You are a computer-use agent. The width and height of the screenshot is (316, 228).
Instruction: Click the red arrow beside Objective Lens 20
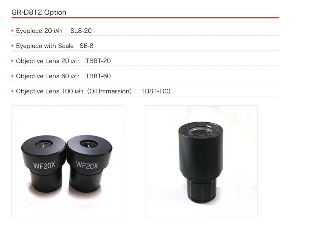(12, 61)
